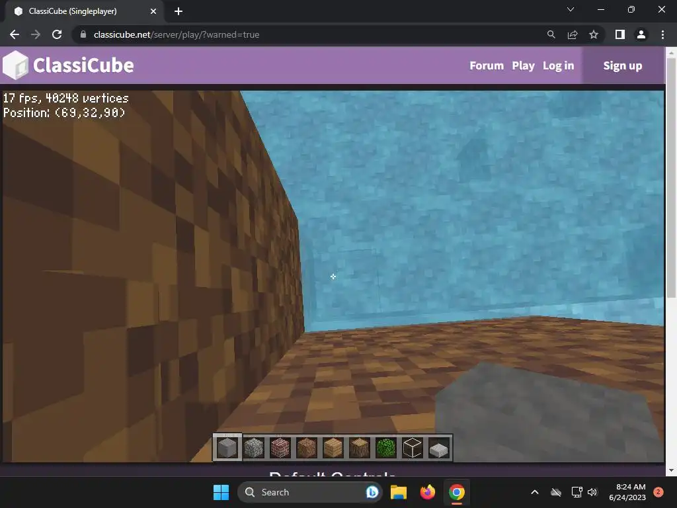677x508 pixels.
Task: Bookmark this page with star icon
Action: point(594,34)
